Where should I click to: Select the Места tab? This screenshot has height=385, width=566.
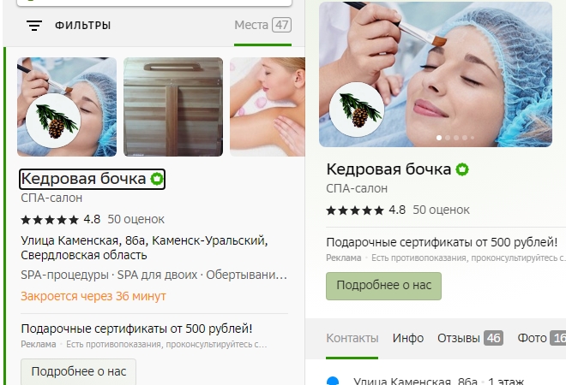pyautogui.click(x=262, y=25)
